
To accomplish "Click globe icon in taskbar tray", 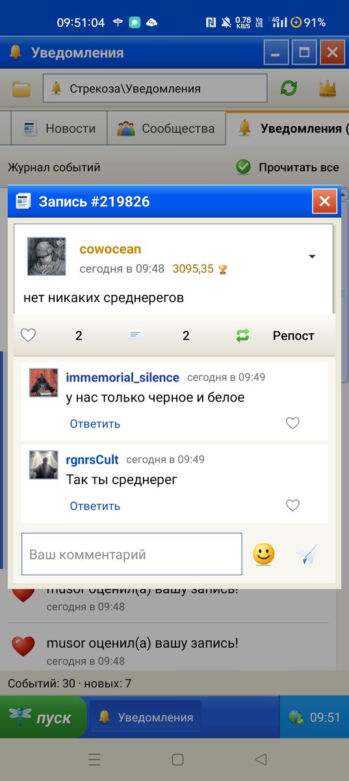I will coord(296,717).
